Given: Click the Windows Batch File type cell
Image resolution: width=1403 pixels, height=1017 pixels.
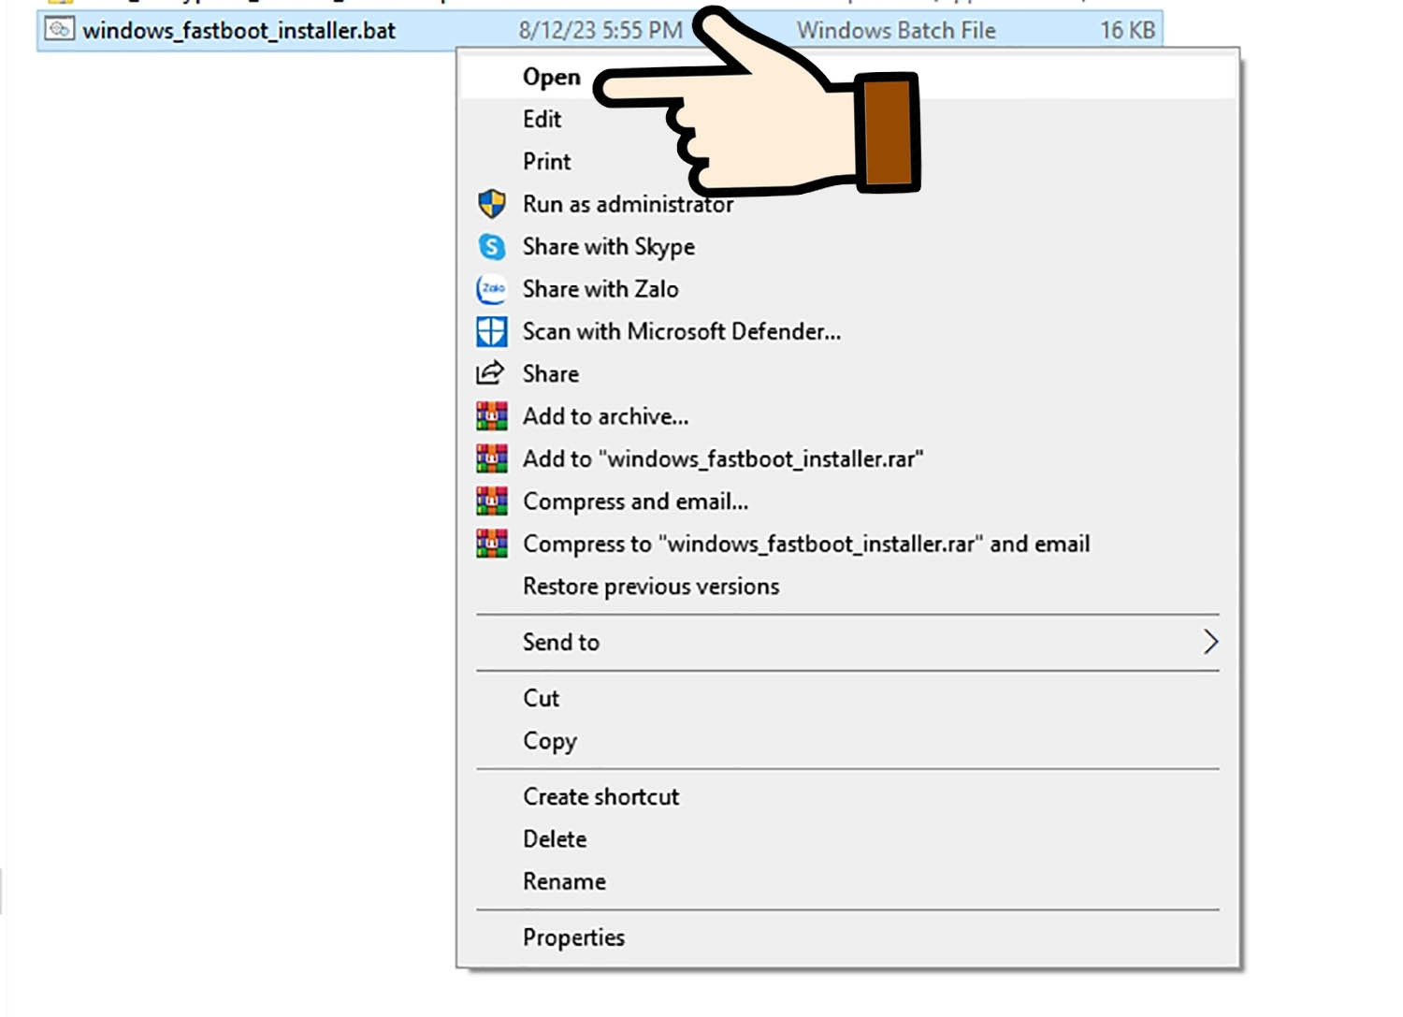Looking at the screenshot, I should click(x=896, y=31).
